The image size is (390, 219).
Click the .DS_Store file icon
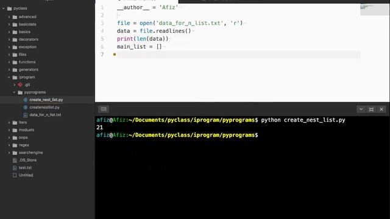click(x=15, y=160)
